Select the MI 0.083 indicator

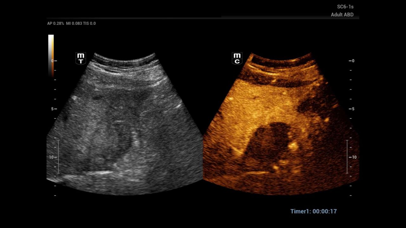(74, 23)
